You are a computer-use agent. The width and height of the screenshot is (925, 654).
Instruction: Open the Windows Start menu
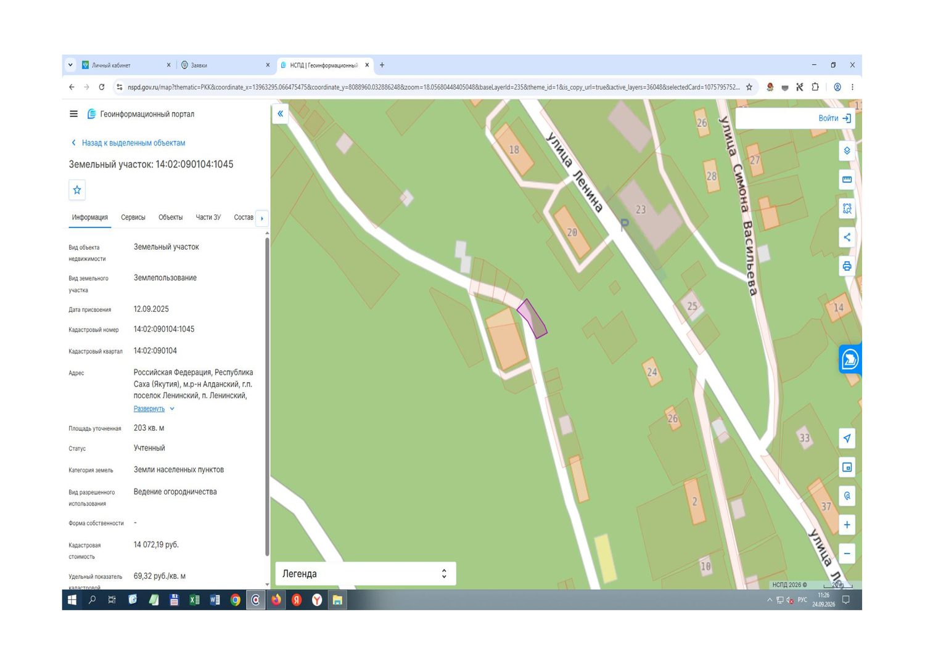click(72, 600)
